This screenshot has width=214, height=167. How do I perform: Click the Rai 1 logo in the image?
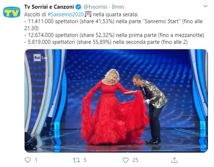[40, 58]
